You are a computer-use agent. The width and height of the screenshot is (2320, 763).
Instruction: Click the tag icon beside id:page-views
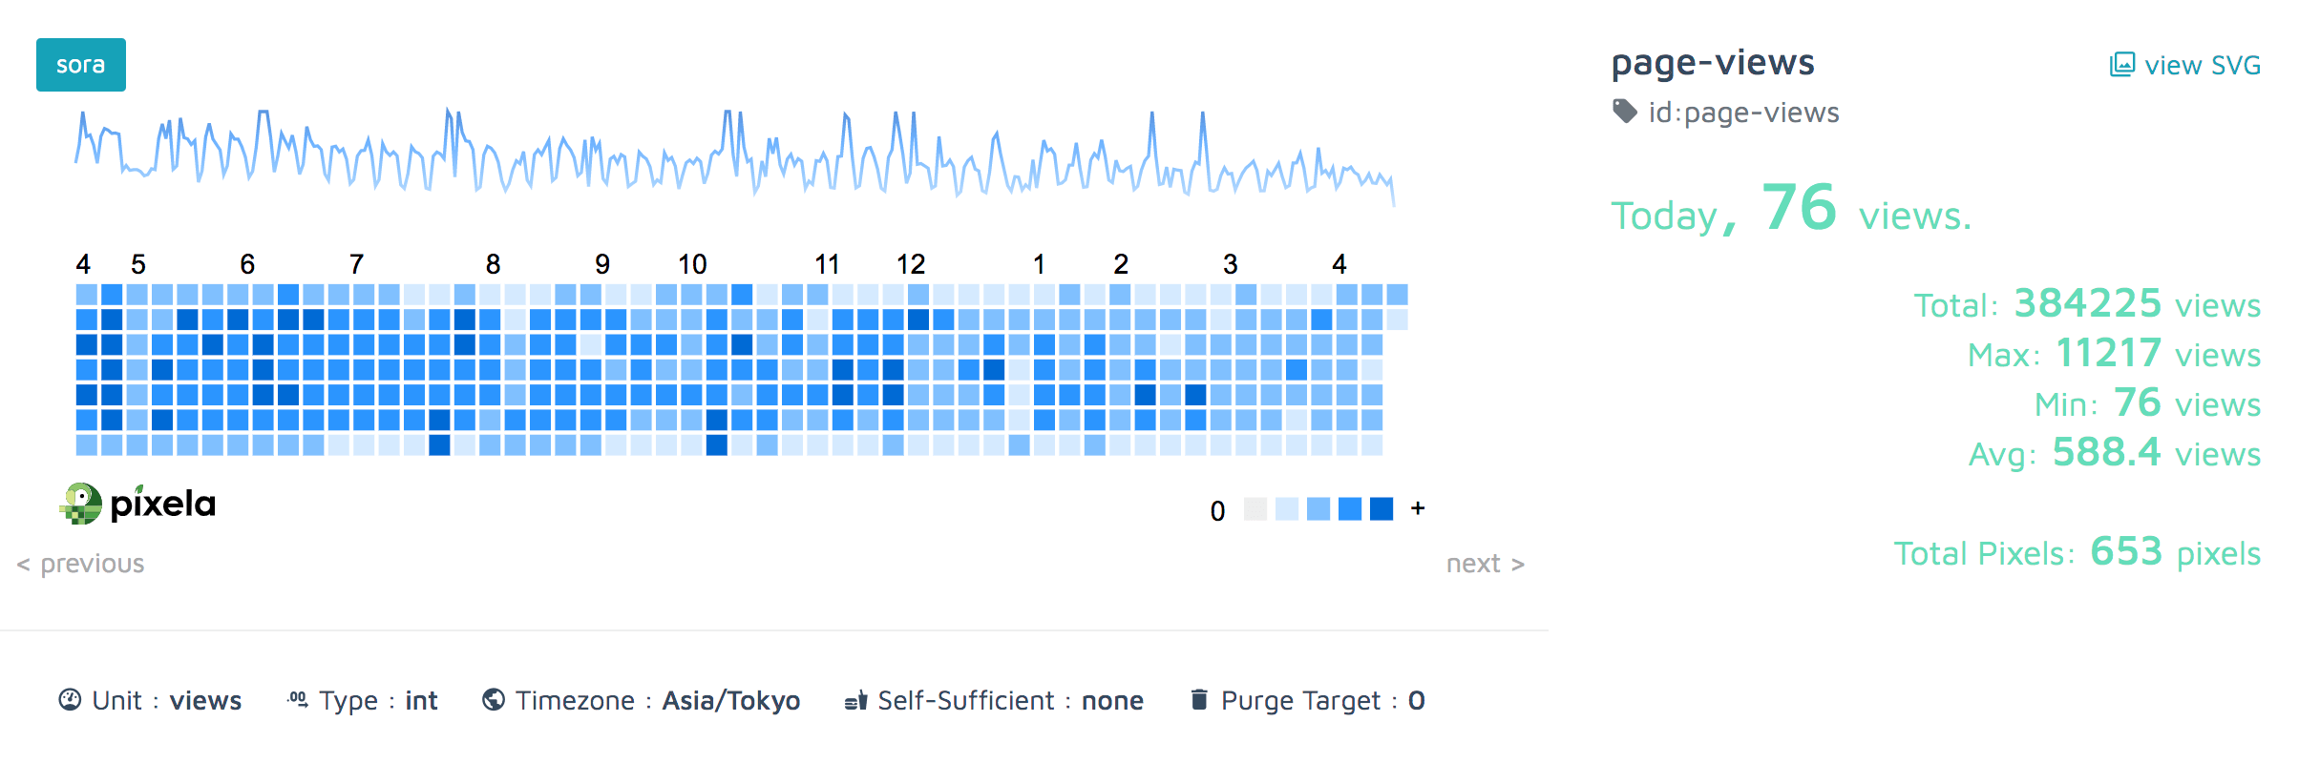point(1625,112)
